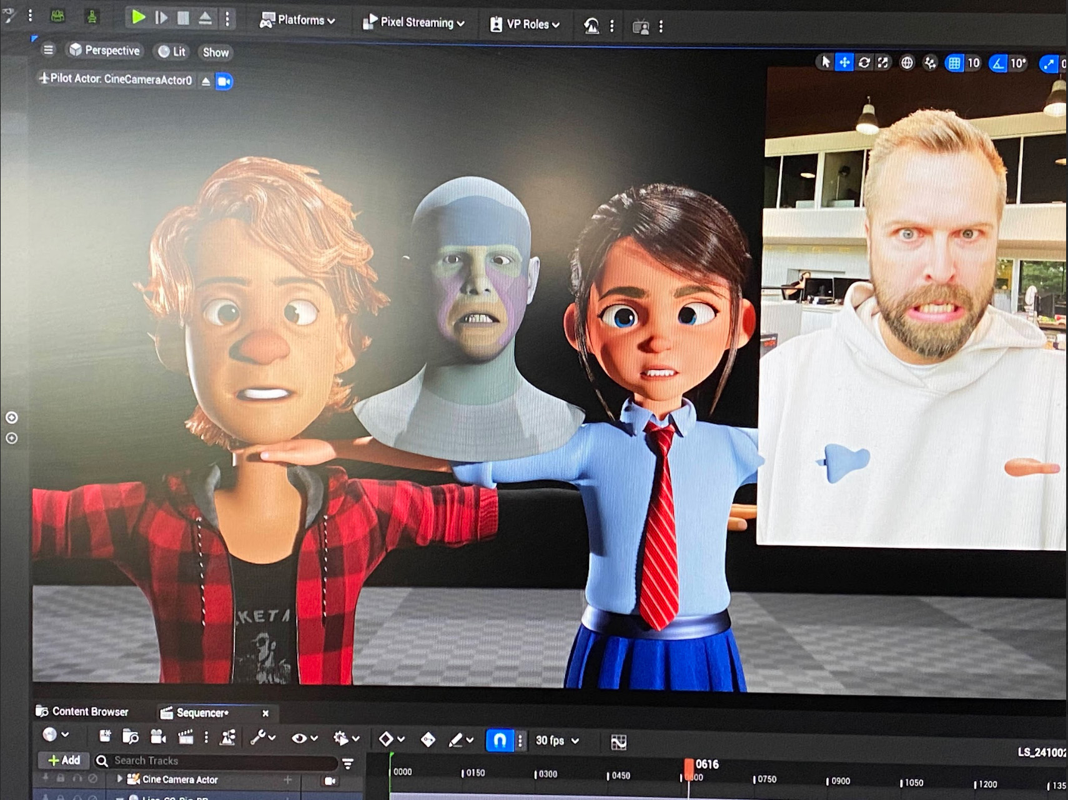Viewport: 1068px width, 800px height.
Task: Click the Sequencer render movie clapperboard
Action: (185, 737)
